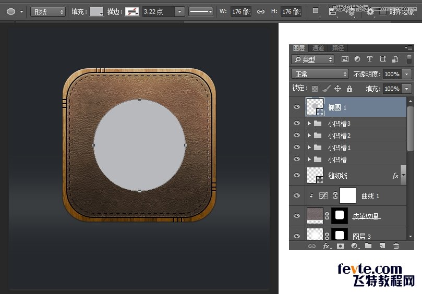
Task: Open the layers panel flyout menu
Action: 408,47
